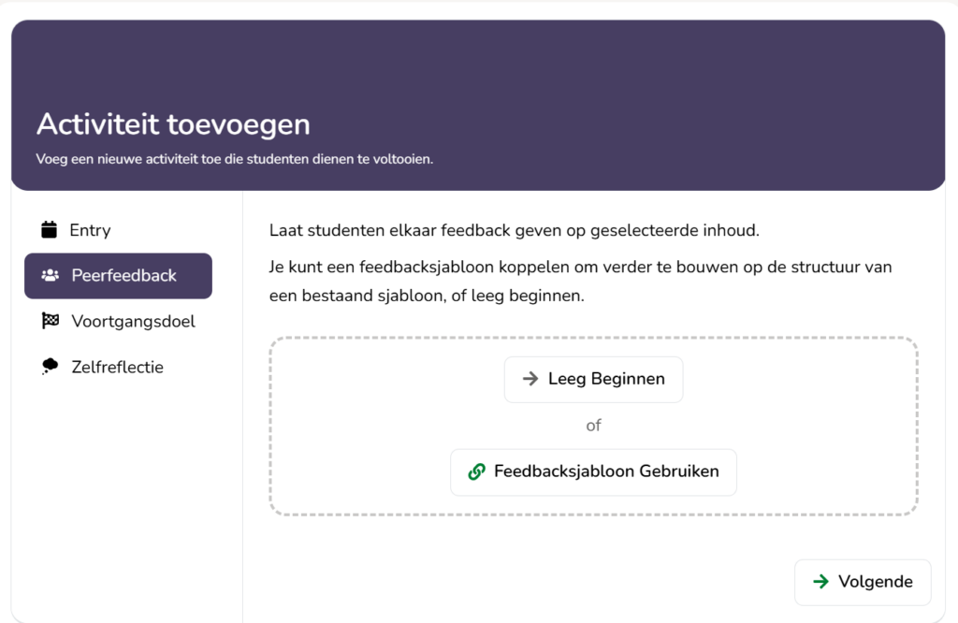Click the 'Laat studenten elkaar feedback geven' sentence
958x623 pixels.
(x=514, y=231)
